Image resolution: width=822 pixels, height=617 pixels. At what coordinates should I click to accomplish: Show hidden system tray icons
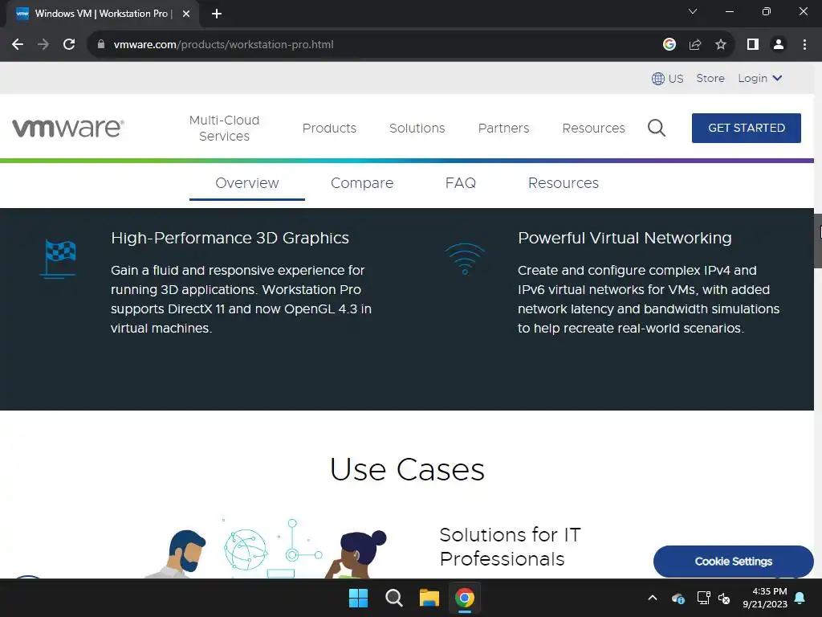[653, 598]
